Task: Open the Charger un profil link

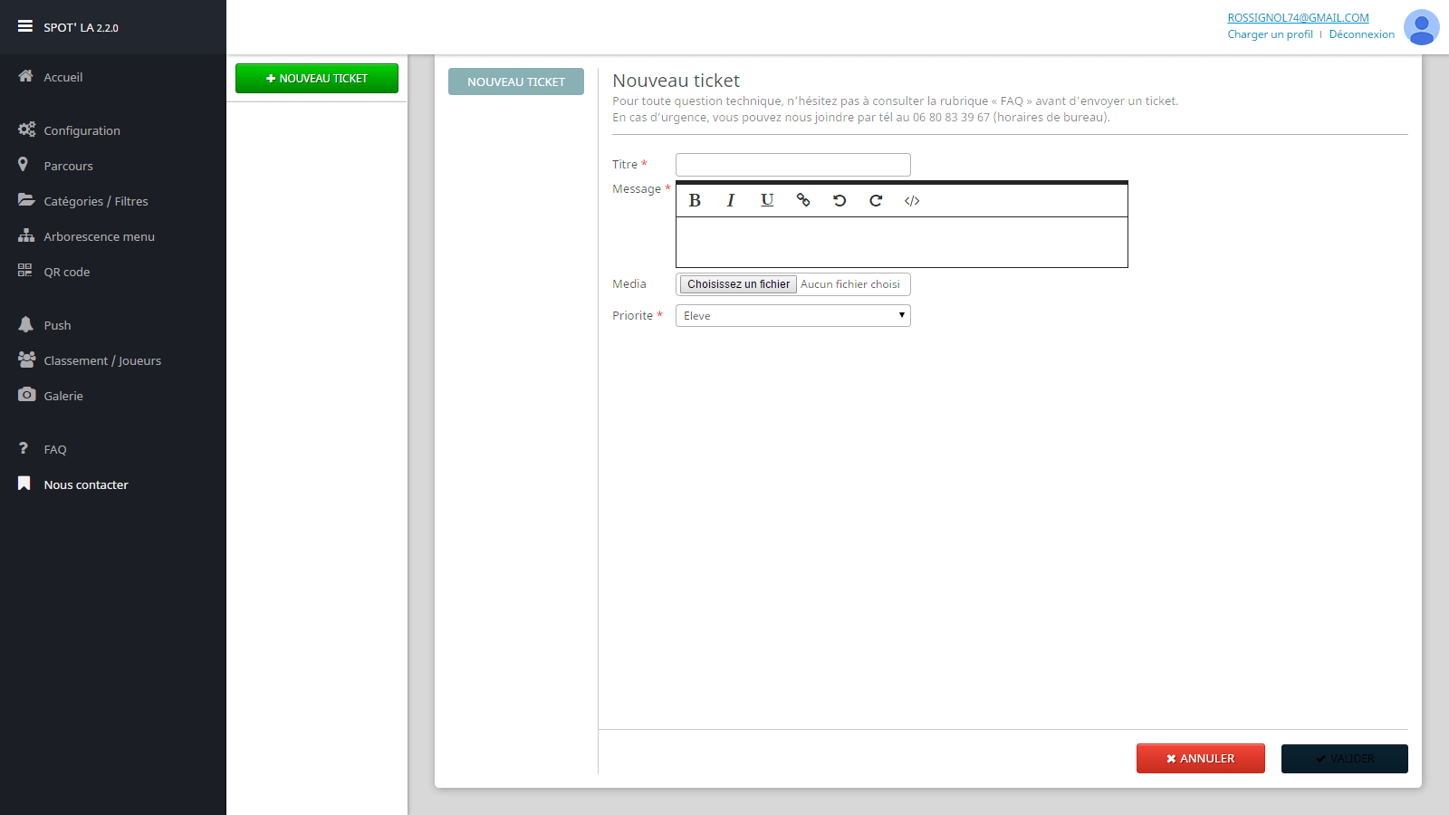Action: click(x=1270, y=34)
